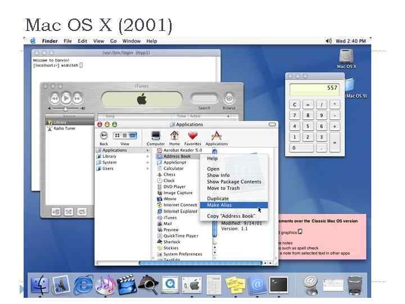Open iMovie clapperboard in the Dock
This screenshot has height=304, width=405.
tap(127, 285)
